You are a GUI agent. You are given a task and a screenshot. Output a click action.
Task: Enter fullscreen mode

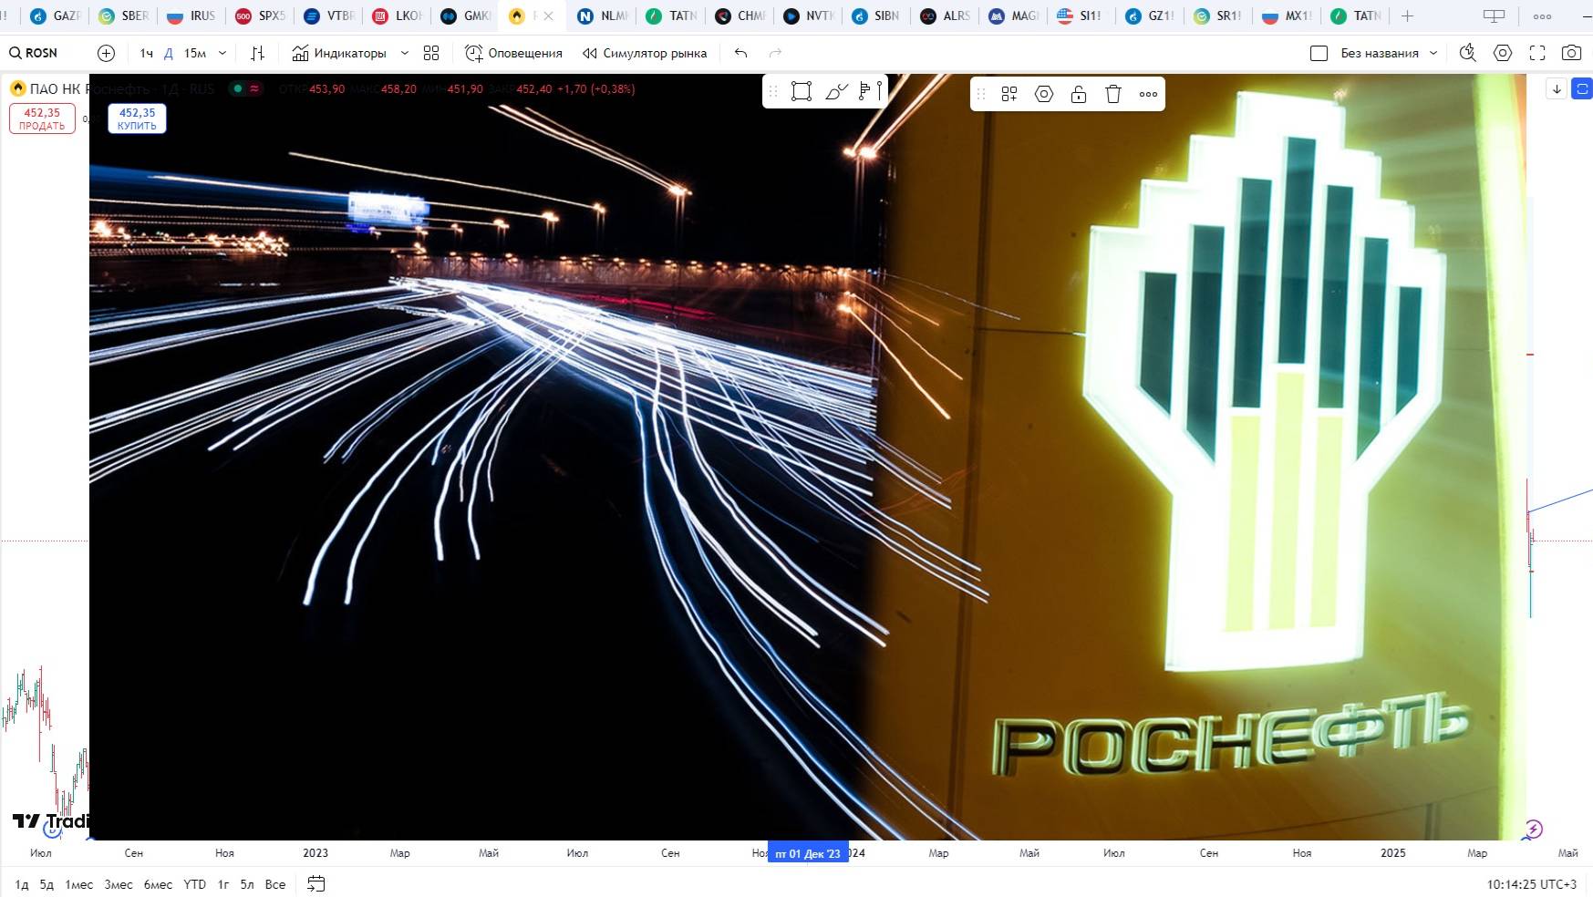(1537, 53)
